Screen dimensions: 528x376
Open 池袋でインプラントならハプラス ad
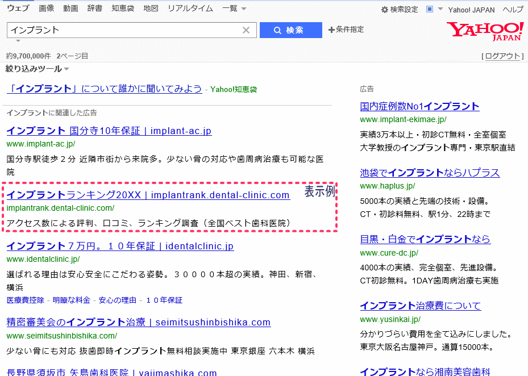pyautogui.click(x=430, y=173)
